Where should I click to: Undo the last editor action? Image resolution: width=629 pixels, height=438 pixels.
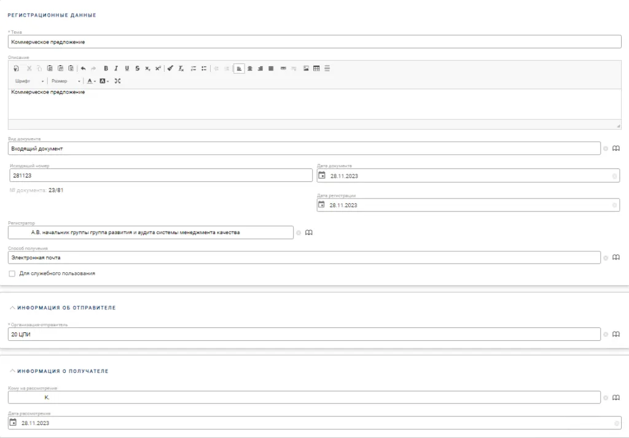click(x=83, y=68)
